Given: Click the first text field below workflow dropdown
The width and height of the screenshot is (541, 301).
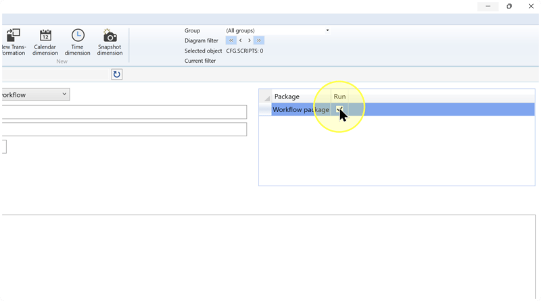Looking at the screenshot, I should tap(124, 112).
